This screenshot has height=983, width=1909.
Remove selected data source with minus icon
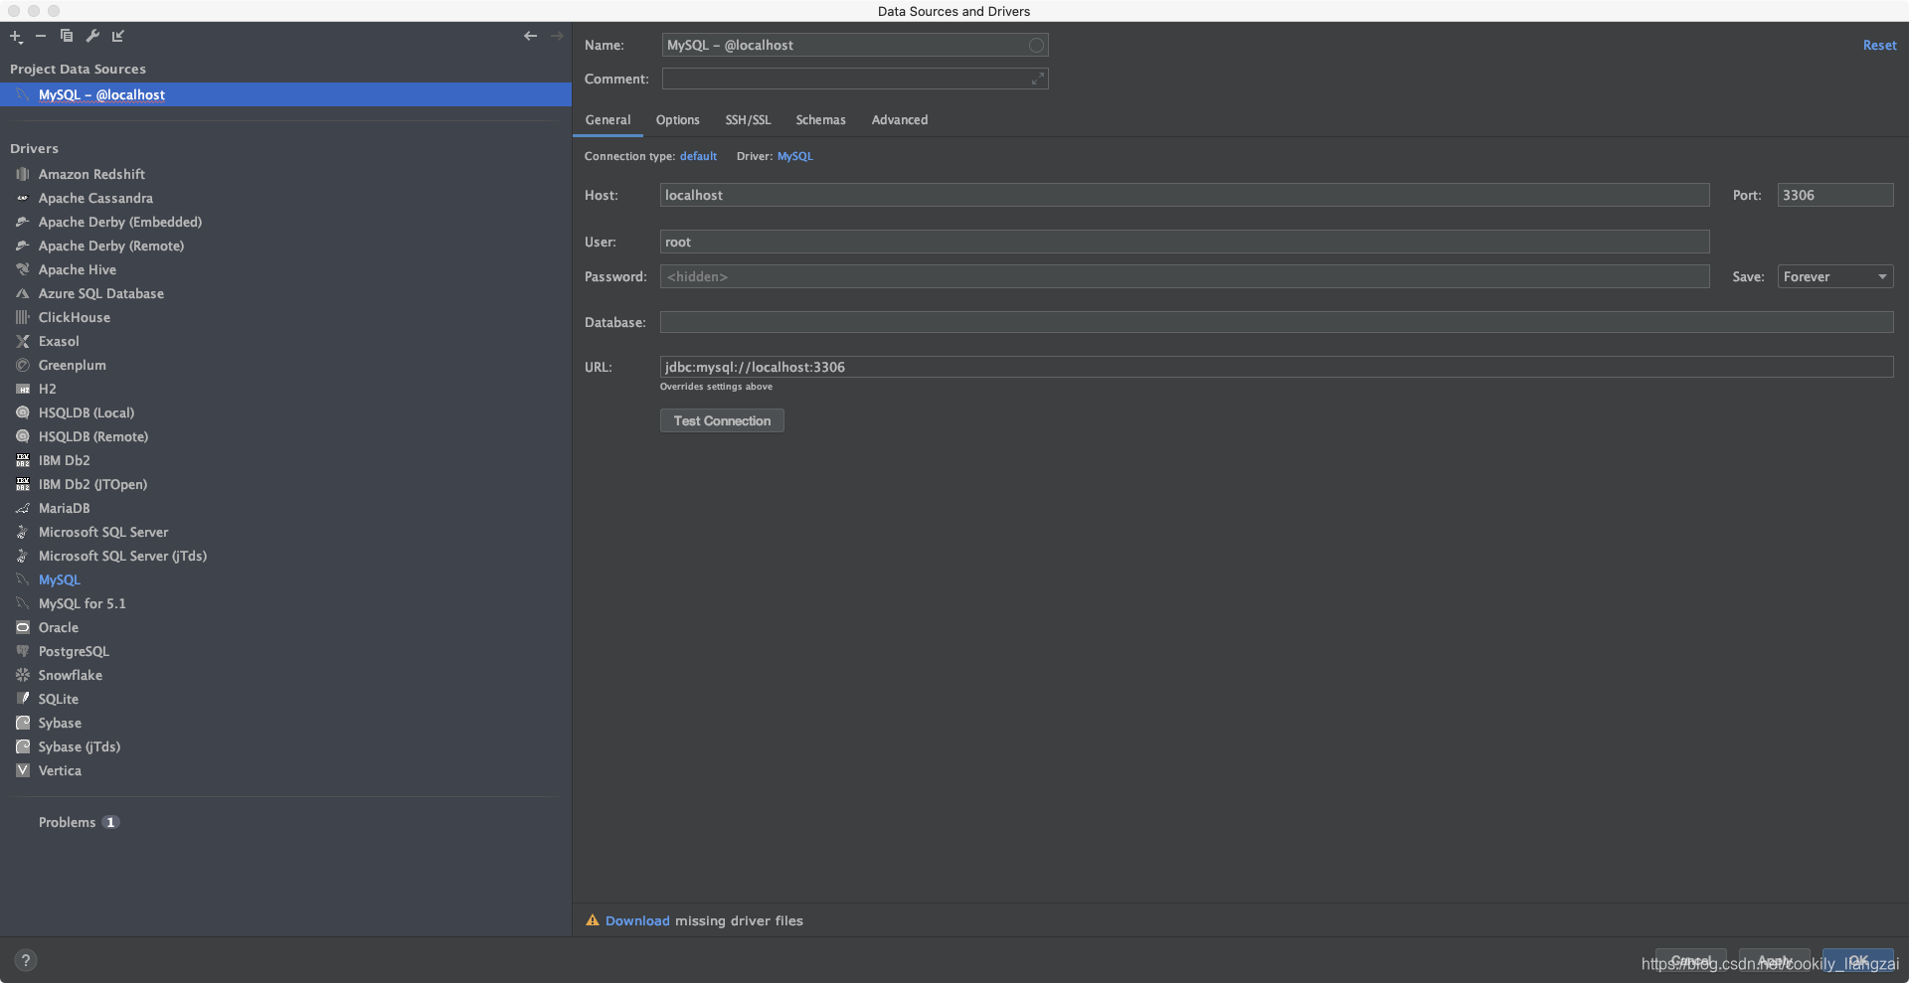point(41,36)
